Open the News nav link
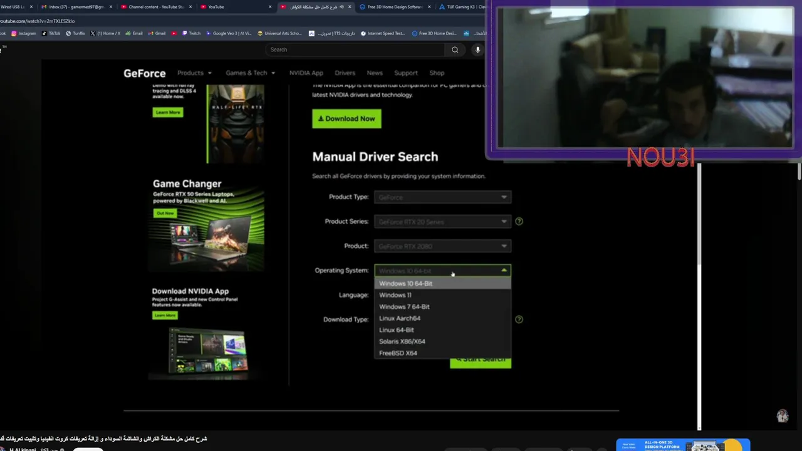 [x=375, y=73]
